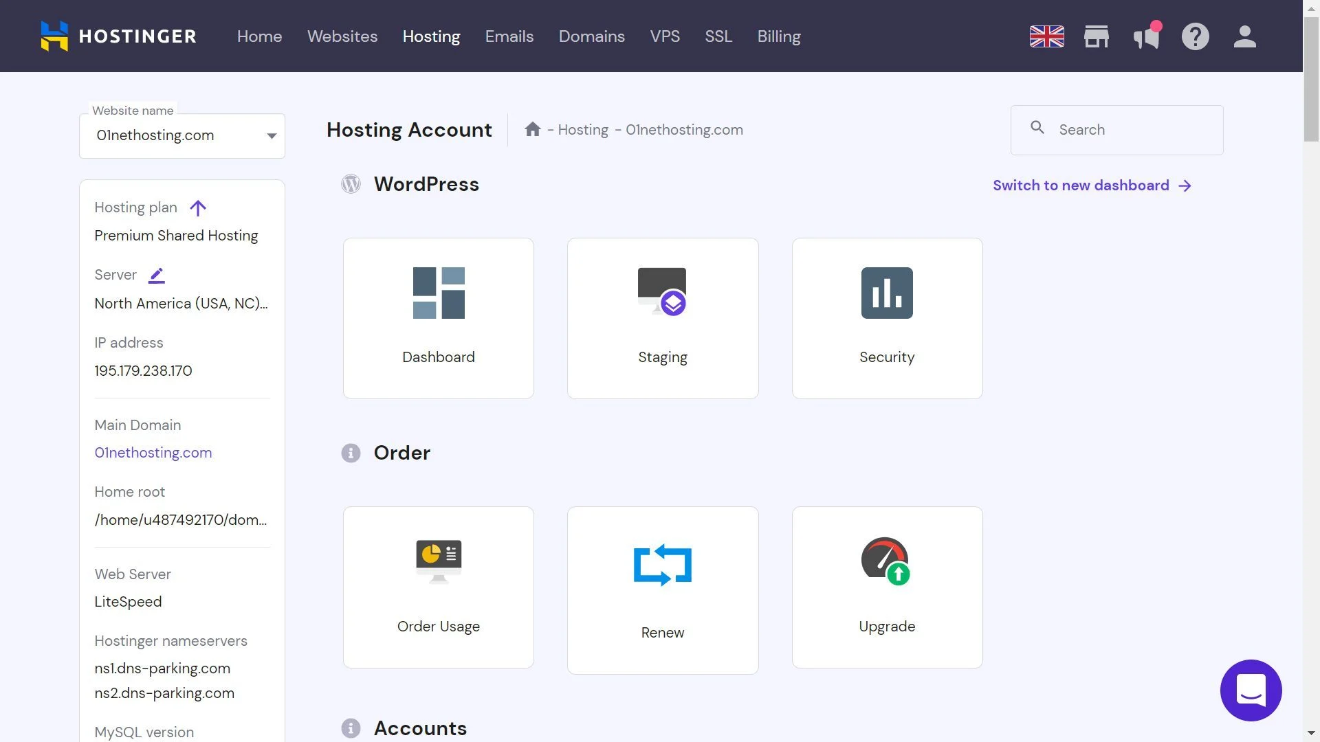Go to the Domains menu item
This screenshot has height=742, width=1320.
pyautogui.click(x=591, y=36)
